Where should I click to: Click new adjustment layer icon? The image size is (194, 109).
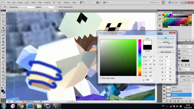tap(179, 101)
